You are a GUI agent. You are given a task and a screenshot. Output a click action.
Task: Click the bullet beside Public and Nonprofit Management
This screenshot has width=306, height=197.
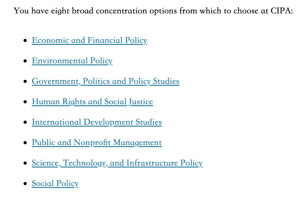click(x=25, y=143)
